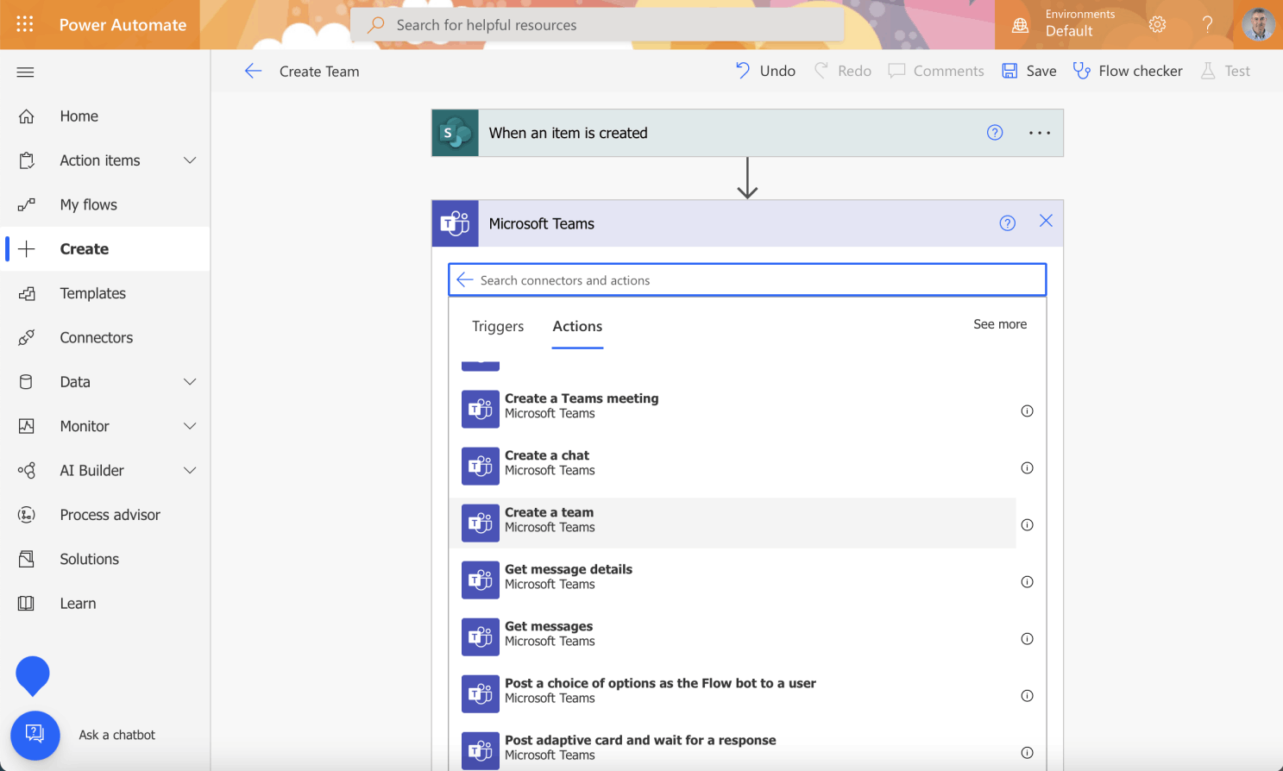Select the Actions tab

[x=577, y=326]
